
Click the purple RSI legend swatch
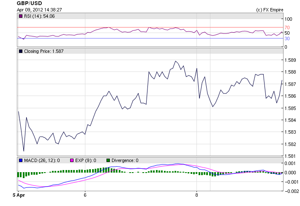(x=21, y=16)
